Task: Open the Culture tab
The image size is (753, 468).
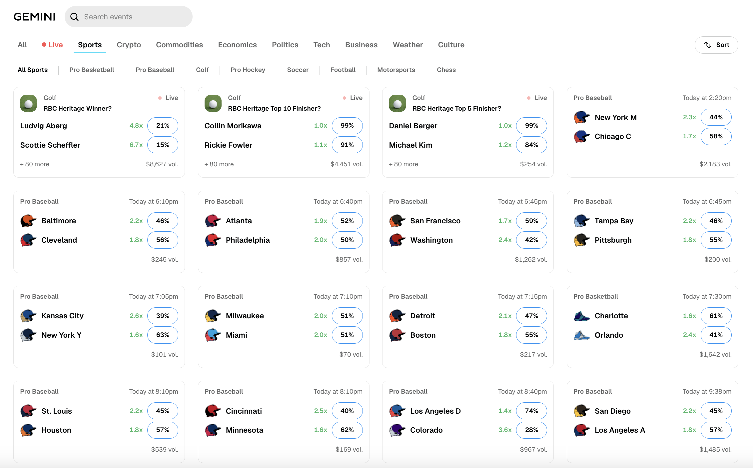Action: (451, 45)
